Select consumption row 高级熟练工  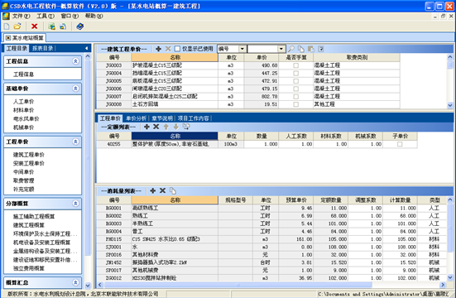pos(272,208)
